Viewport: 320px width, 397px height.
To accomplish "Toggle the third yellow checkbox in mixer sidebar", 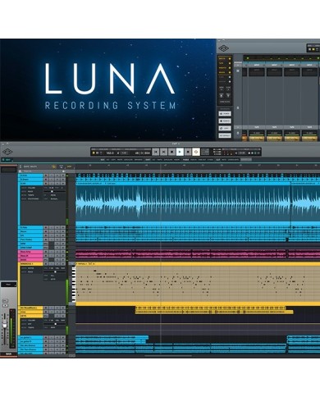I will click(x=230, y=68).
